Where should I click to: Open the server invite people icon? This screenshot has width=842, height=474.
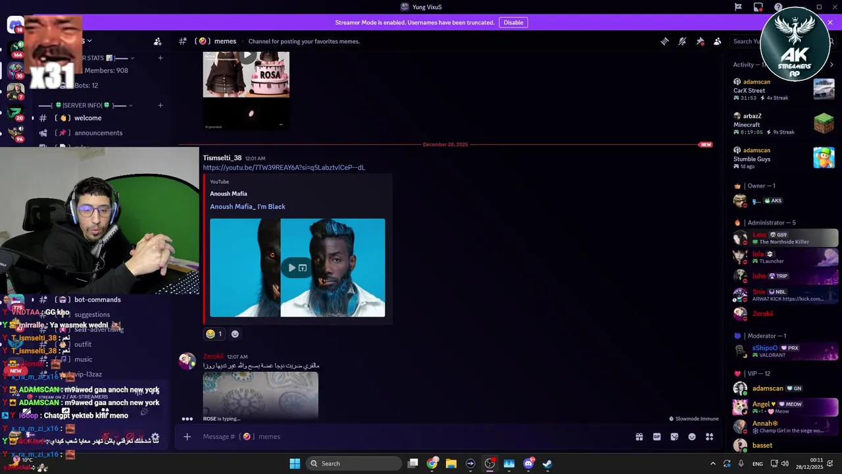[158, 41]
